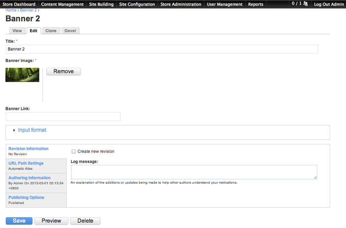Click the Banner 2 page heading

point(23,19)
